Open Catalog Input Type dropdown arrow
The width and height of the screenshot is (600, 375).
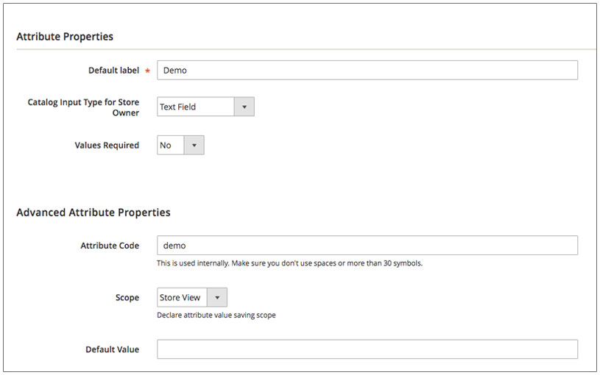click(244, 107)
